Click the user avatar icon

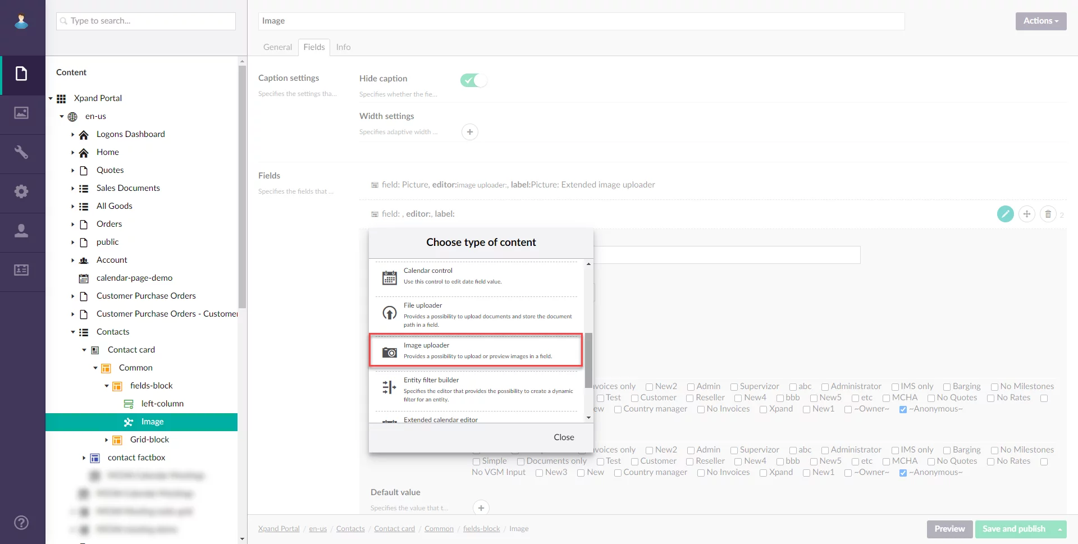point(21,21)
